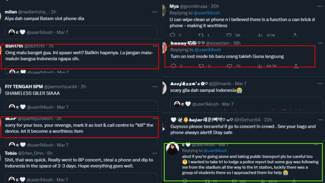Screen dimensions: 325x183
Task: Open more options on milan's tweet
Action: (155, 12)
